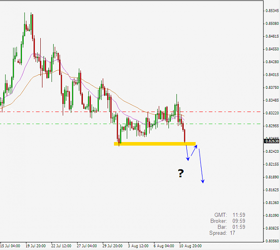
Task: Click the Bar: 01:59 countdown text
Action: click(x=232, y=227)
